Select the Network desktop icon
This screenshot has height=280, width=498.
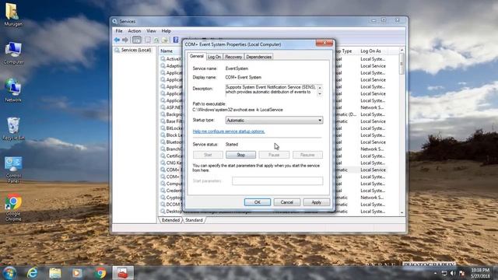(x=13, y=90)
